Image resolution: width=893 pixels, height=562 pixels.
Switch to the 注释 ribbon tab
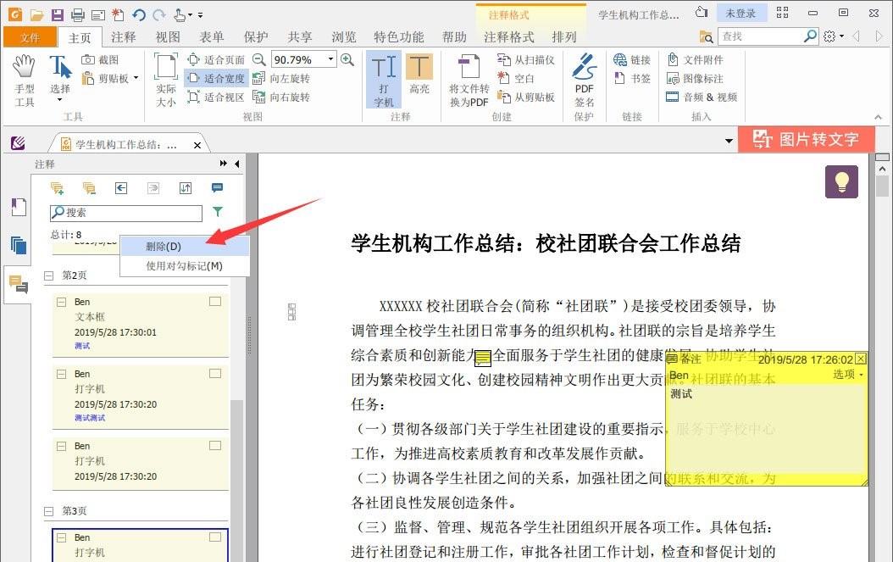tap(124, 36)
